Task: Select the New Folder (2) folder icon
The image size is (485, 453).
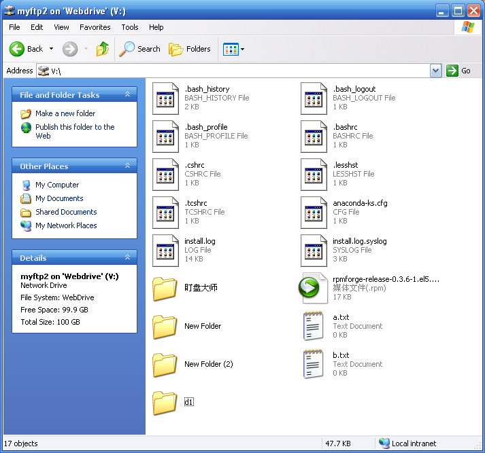Action: point(165,364)
